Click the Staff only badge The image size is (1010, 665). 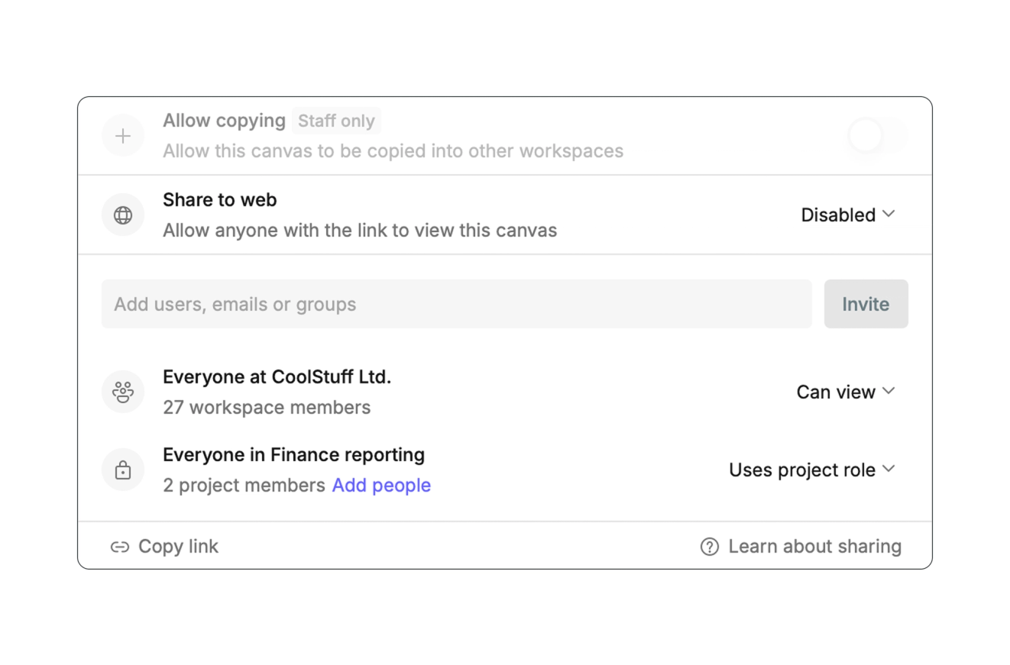(x=336, y=120)
